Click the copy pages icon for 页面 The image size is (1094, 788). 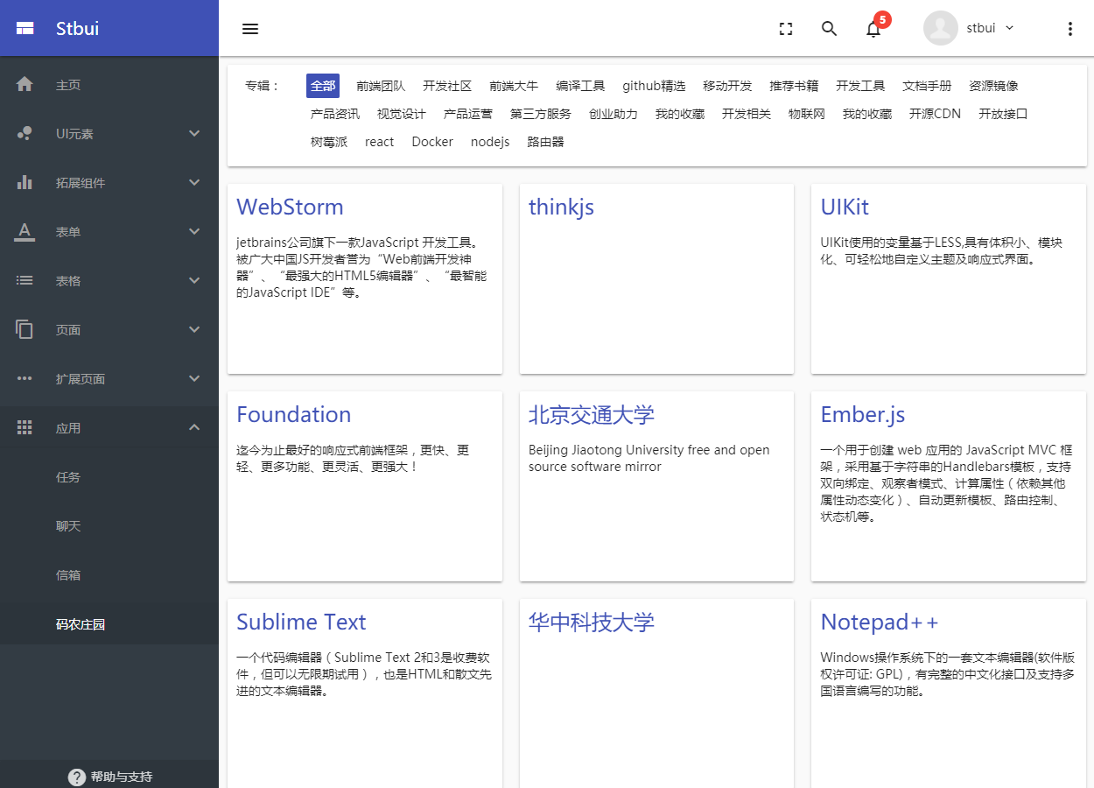(25, 329)
